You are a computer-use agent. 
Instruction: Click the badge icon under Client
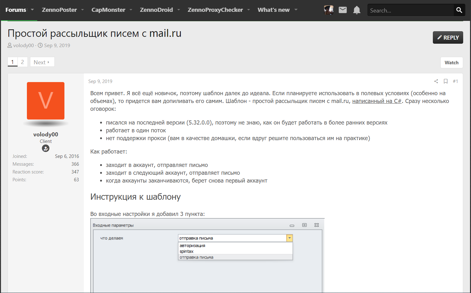click(46, 148)
